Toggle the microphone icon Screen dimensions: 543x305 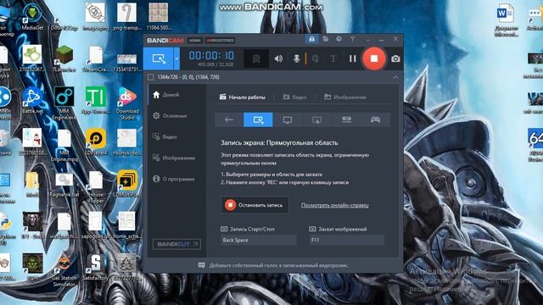pyautogui.click(x=296, y=58)
